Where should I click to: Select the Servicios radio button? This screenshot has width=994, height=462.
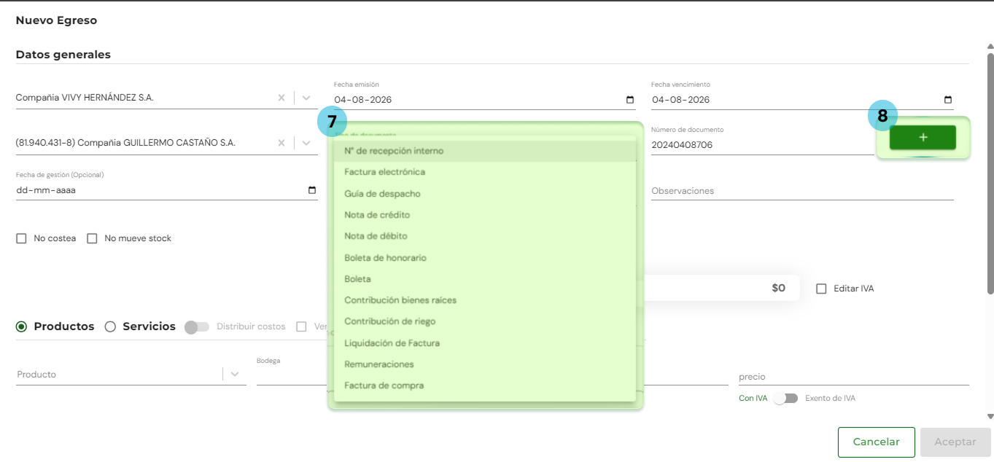click(x=110, y=326)
